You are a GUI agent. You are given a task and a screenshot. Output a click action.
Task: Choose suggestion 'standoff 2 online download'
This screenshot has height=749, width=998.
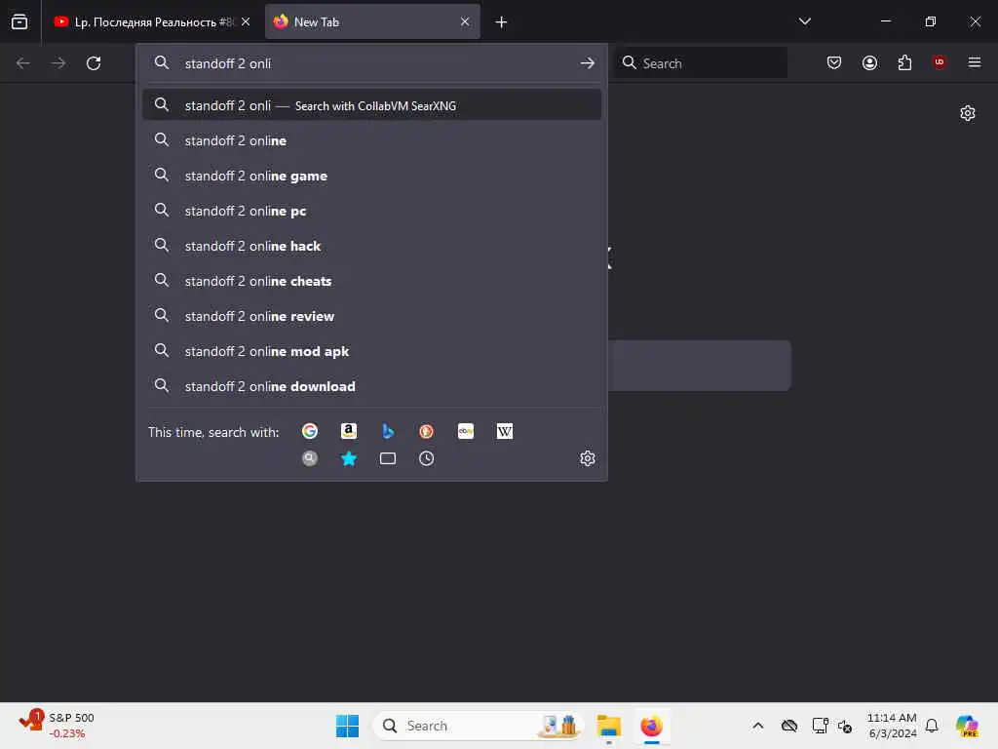371,386
